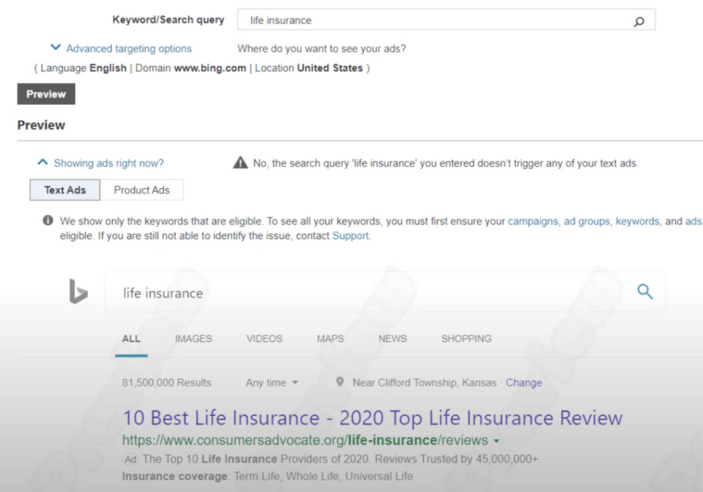The width and height of the screenshot is (703, 492).
Task: Click the Preview button
Action: click(x=45, y=93)
